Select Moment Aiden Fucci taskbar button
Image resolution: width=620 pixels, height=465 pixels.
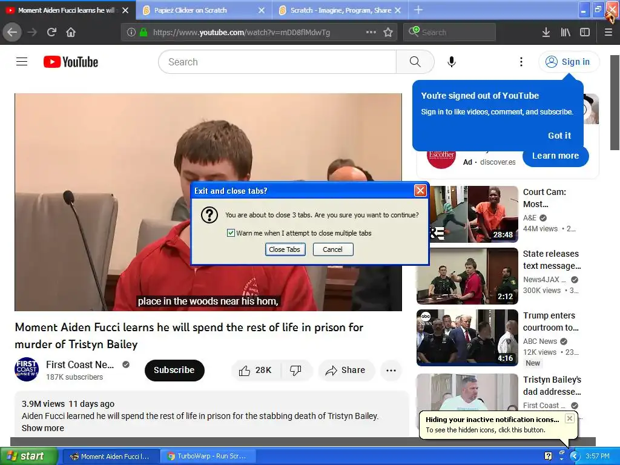click(x=111, y=457)
